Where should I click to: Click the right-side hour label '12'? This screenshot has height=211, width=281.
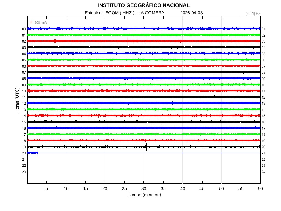[x=263, y=98]
